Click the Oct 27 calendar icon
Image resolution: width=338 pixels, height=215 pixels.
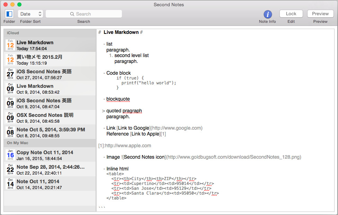(x=10, y=74)
